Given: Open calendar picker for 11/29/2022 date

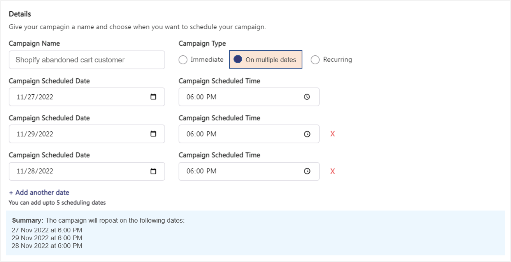Looking at the screenshot, I should pos(153,134).
